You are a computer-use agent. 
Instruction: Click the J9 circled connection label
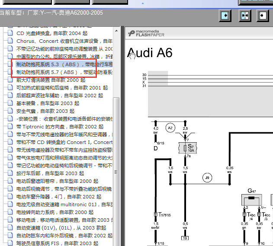tap(207, 178)
